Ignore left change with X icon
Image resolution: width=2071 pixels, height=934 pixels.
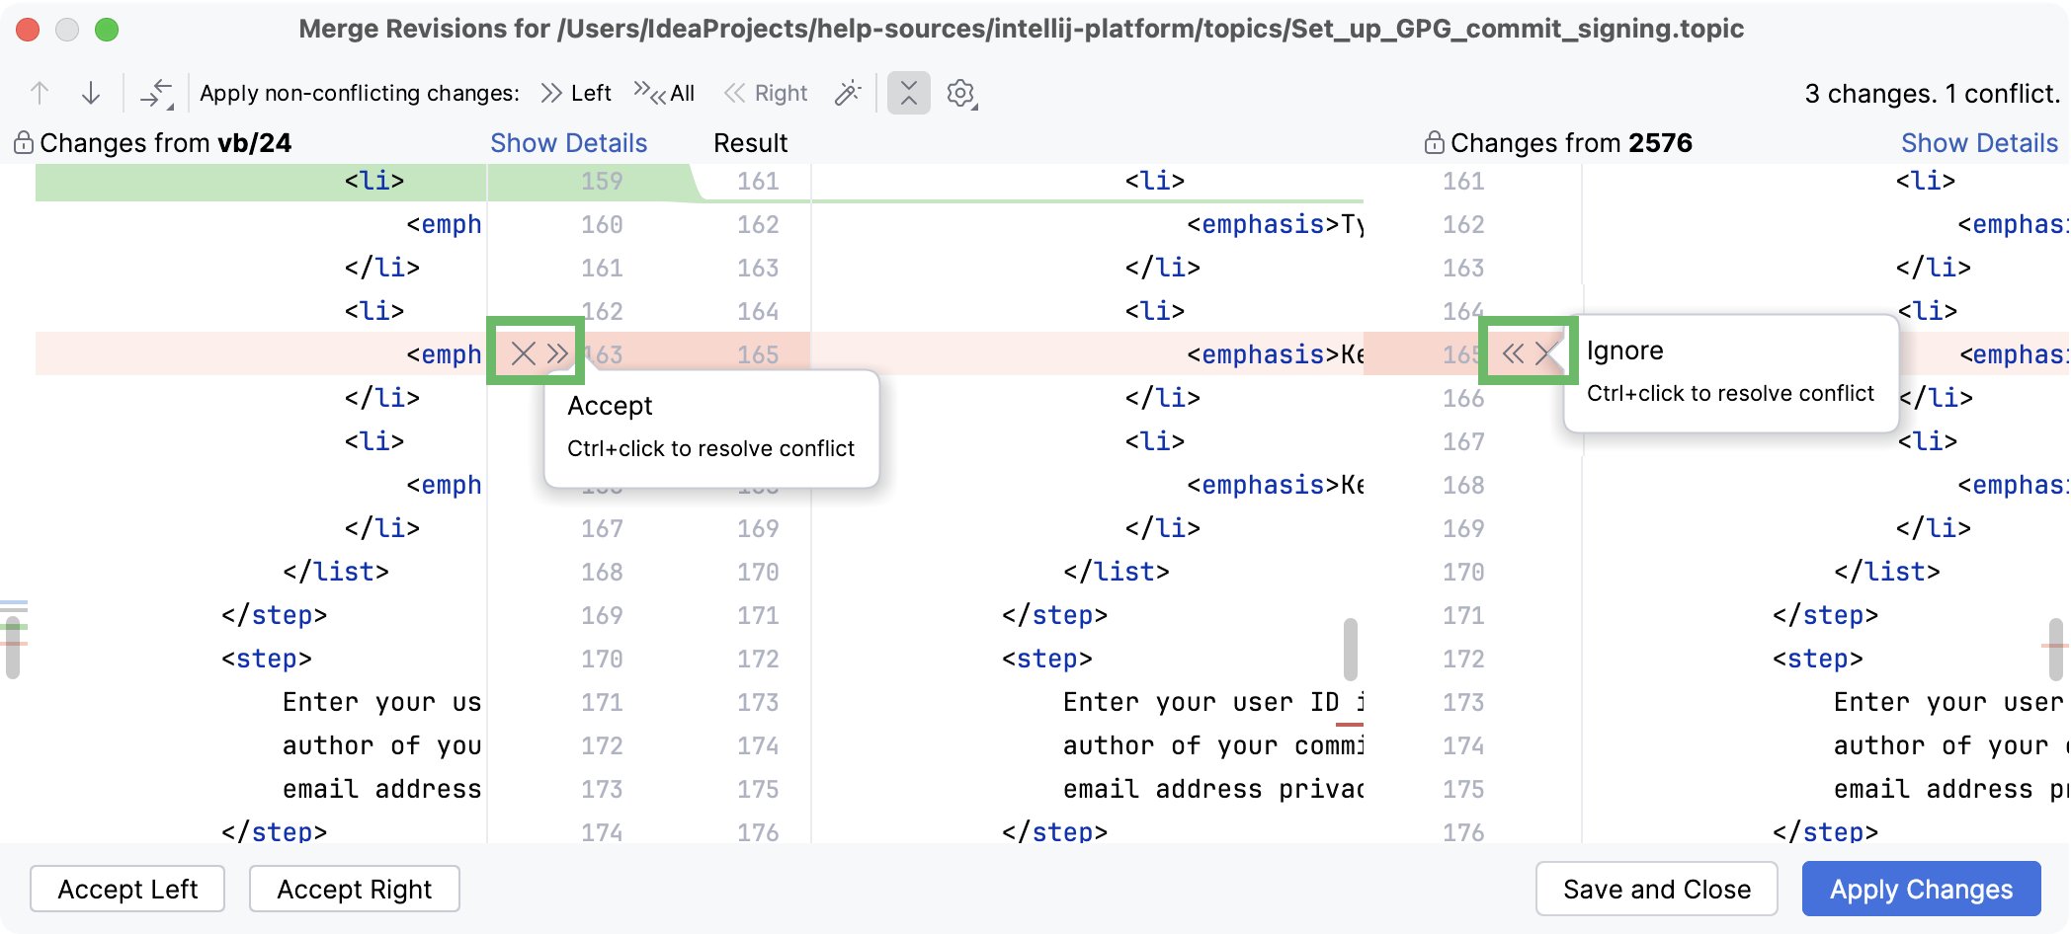pos(524,353)
